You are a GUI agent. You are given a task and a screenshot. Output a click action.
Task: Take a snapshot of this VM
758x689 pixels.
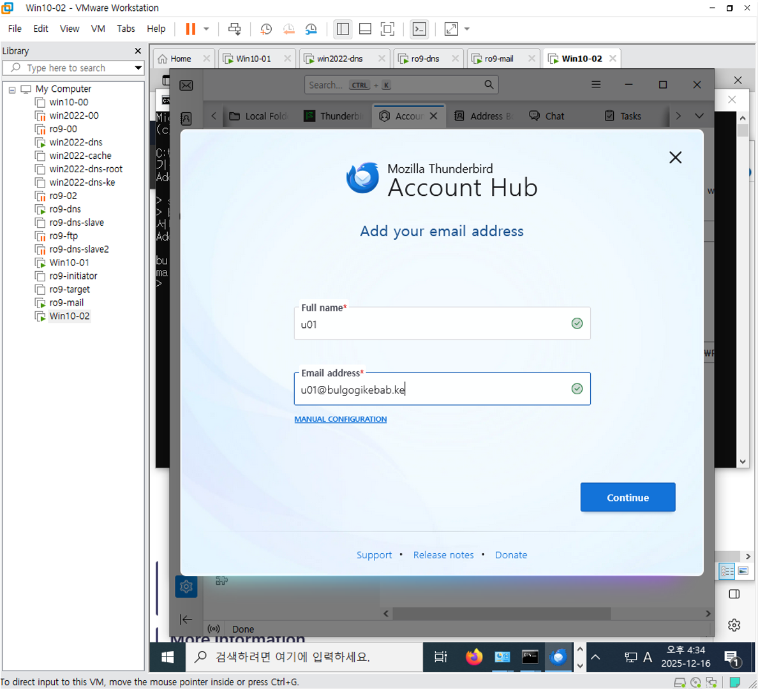[266, 29]
